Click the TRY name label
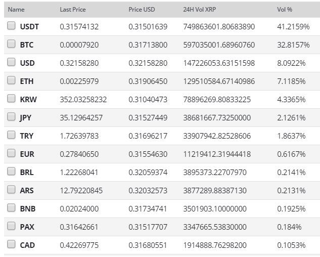320x257 pixels. point(26,136)
